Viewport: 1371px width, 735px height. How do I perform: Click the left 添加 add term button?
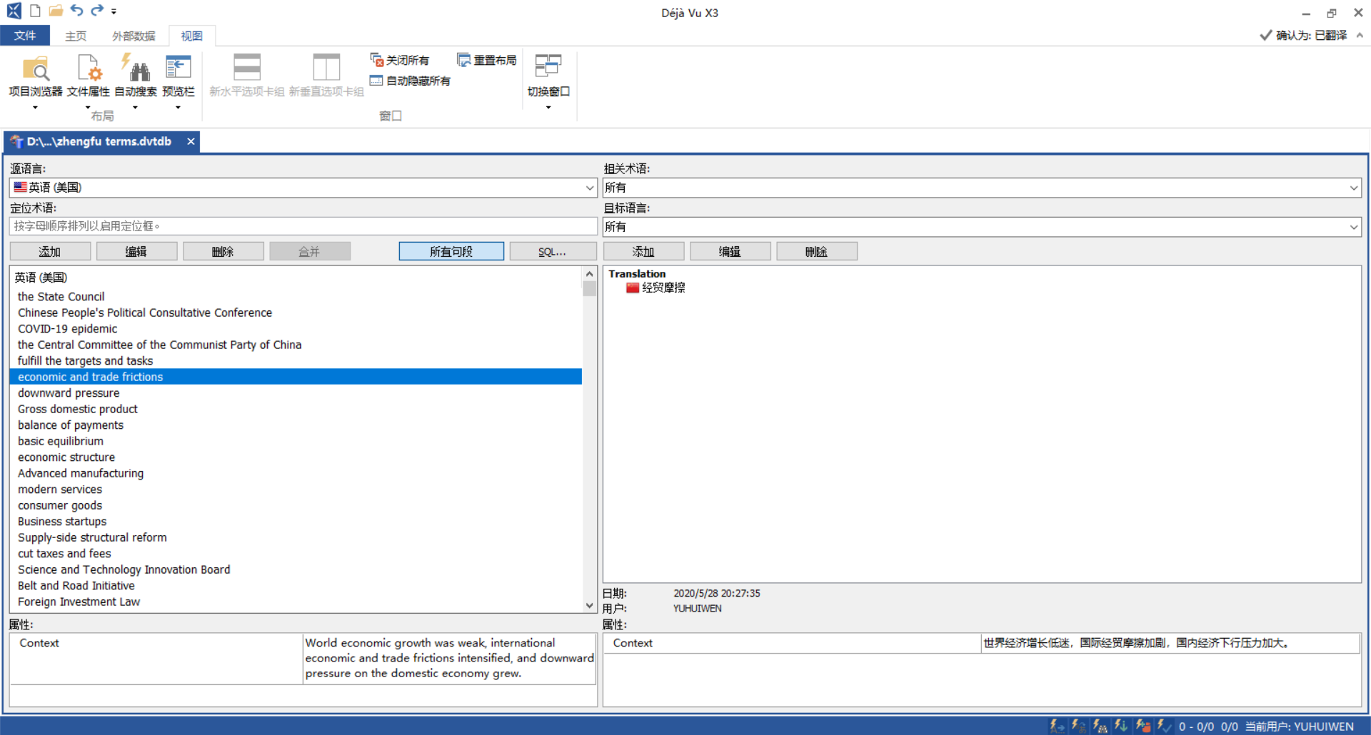tap(50, 251)
